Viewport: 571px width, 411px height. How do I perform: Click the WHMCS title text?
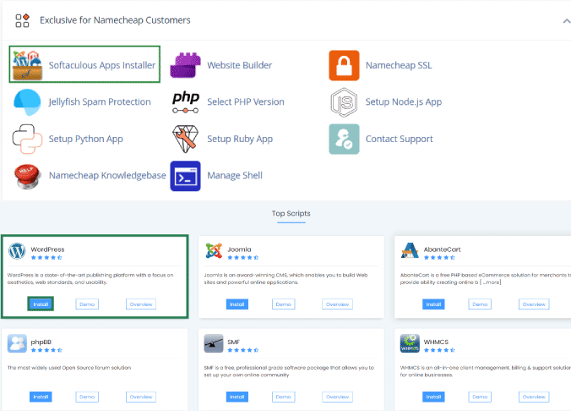(x=436, y=342)
